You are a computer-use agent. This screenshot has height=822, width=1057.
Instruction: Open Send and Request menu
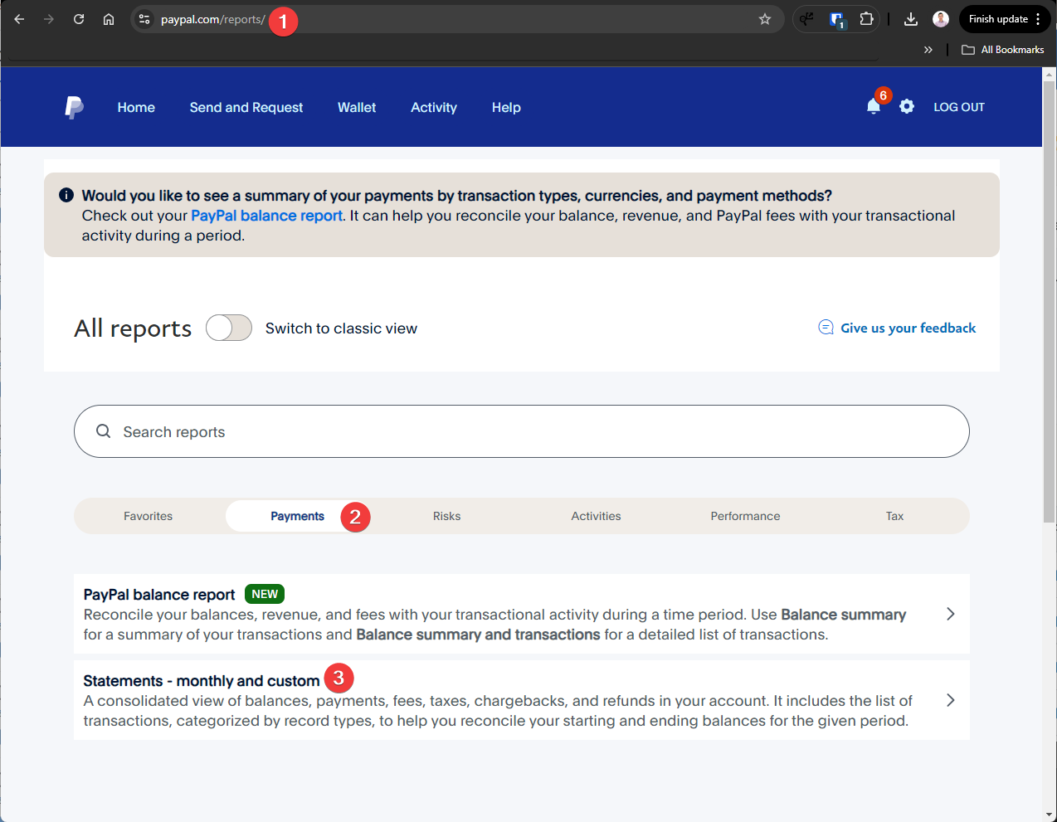(x=246, y=108)
